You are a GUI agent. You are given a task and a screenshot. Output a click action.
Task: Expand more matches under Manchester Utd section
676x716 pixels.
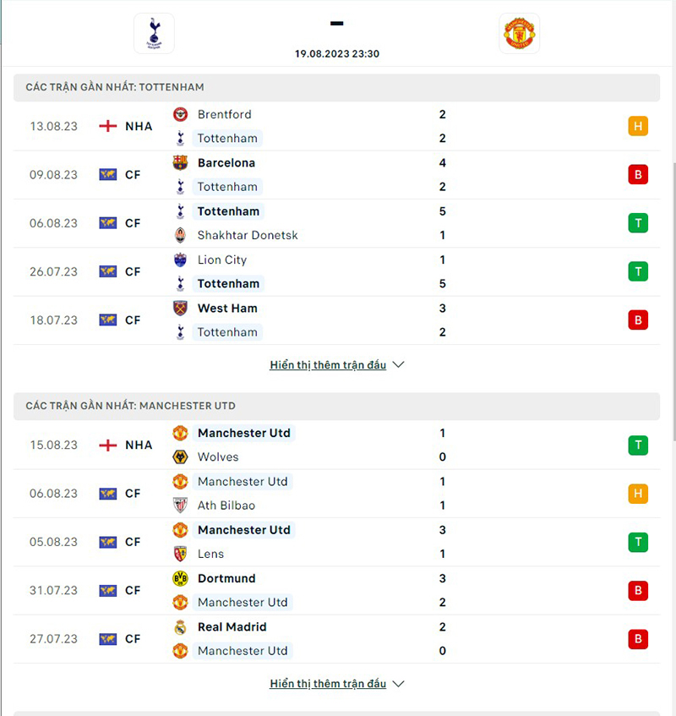point(328,684)
